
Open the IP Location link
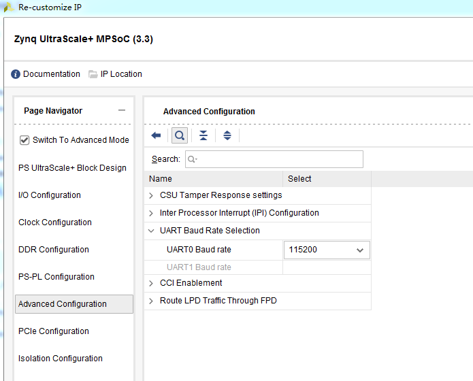coord(121,74)
